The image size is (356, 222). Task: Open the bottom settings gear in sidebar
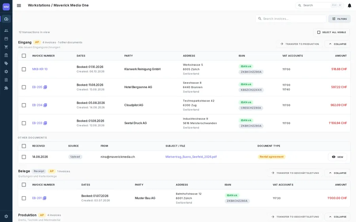pos(6,216)
